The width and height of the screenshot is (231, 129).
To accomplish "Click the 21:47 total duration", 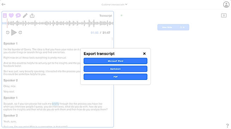I will (107, 33).
